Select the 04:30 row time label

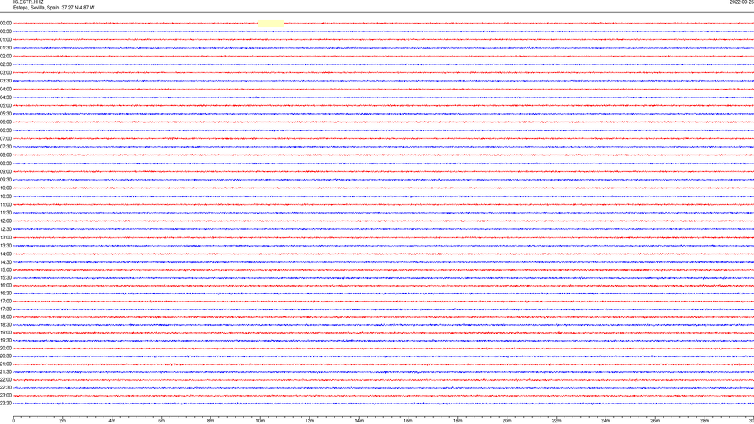coord(5,97)
